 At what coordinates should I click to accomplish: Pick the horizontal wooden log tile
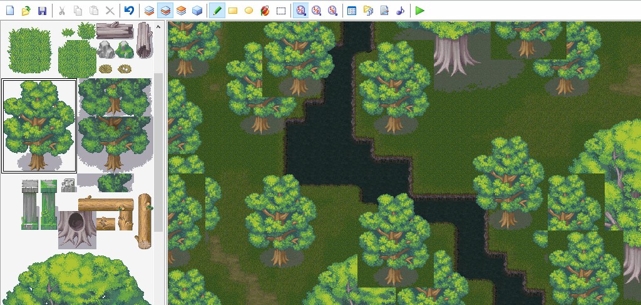105,204
